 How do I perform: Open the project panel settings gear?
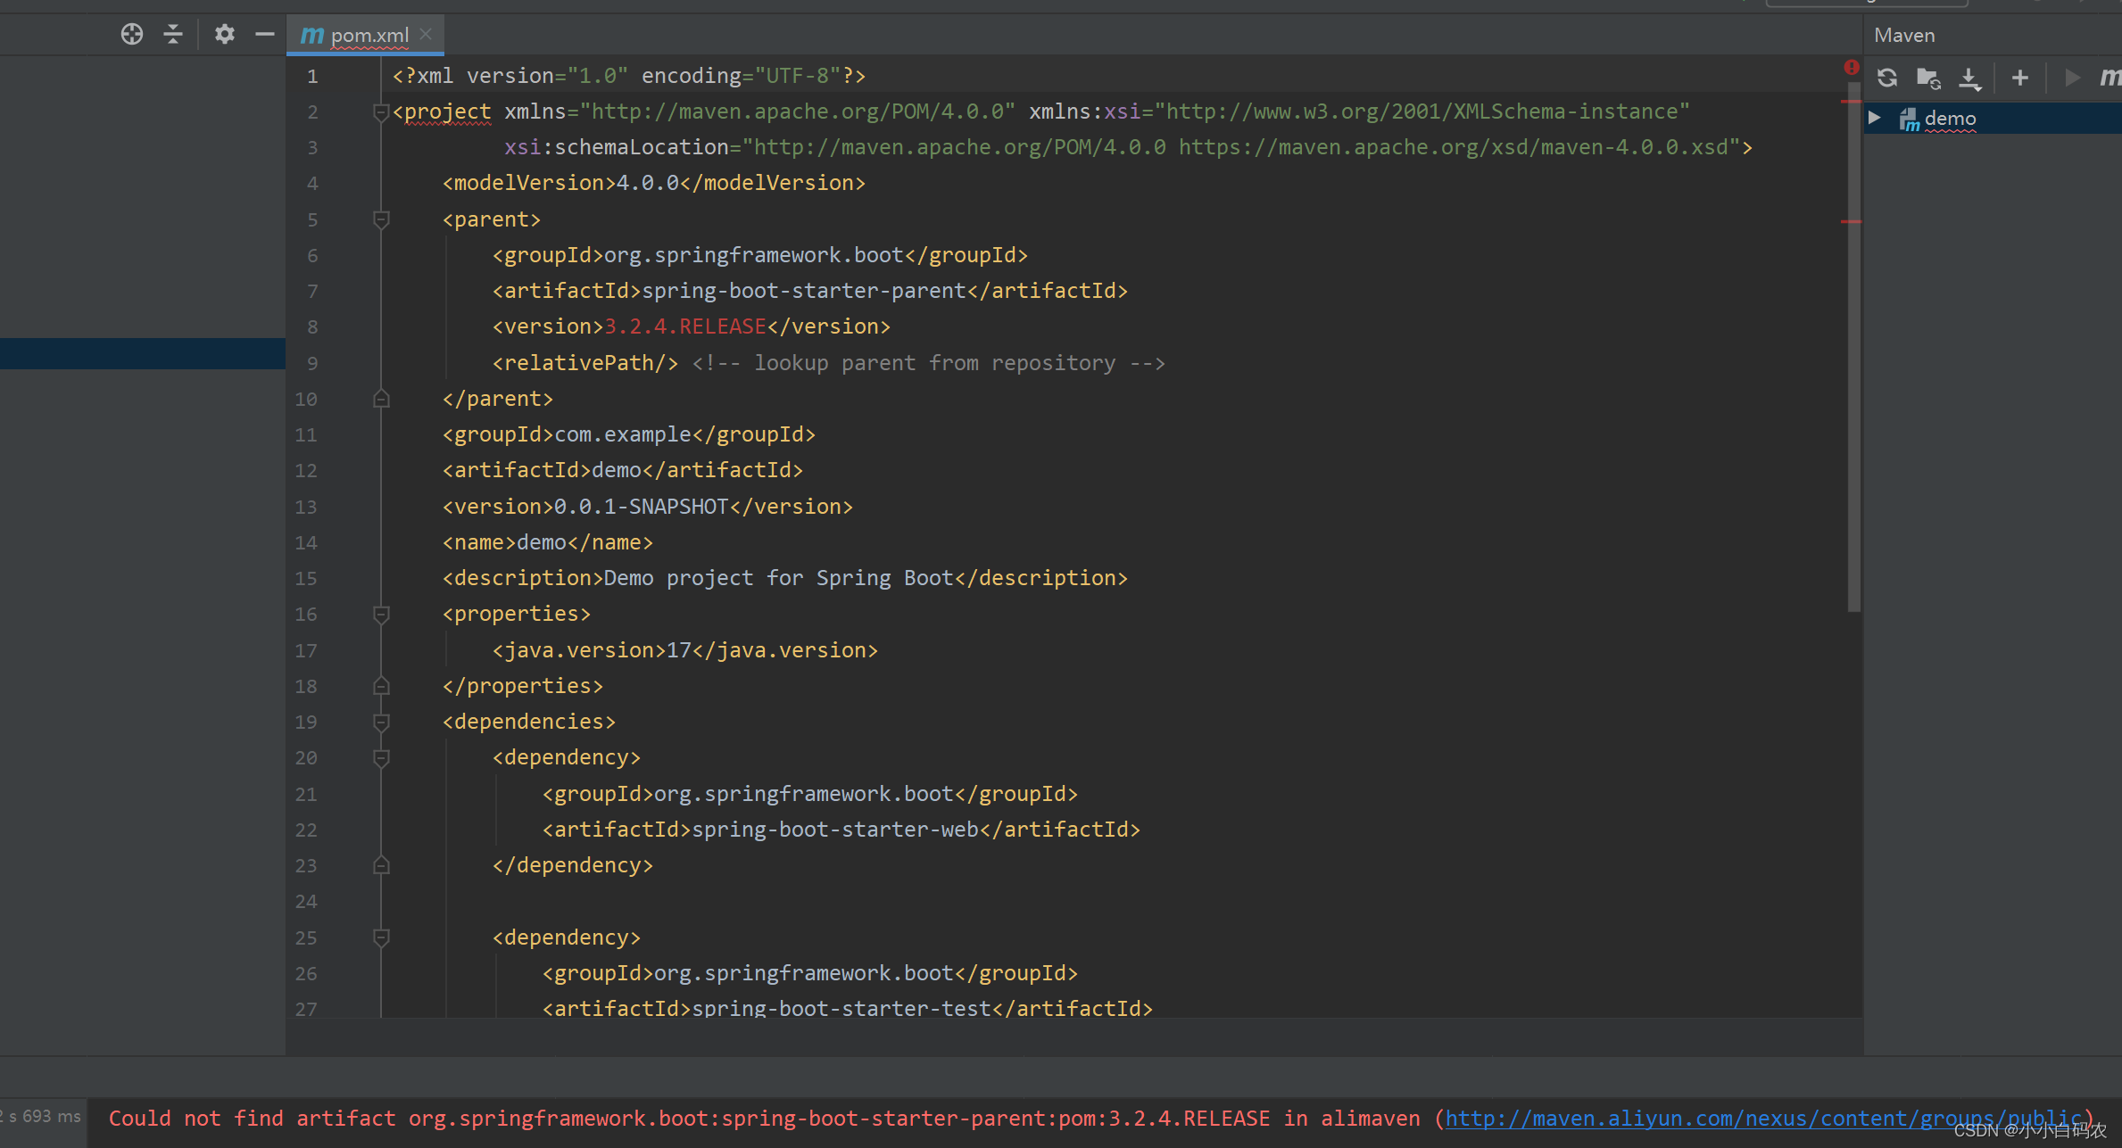224,35
